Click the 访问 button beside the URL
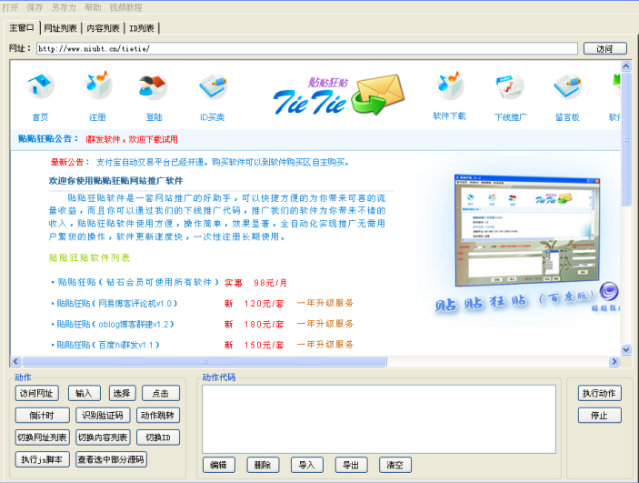Screen dimensions: 639x483 604,48
